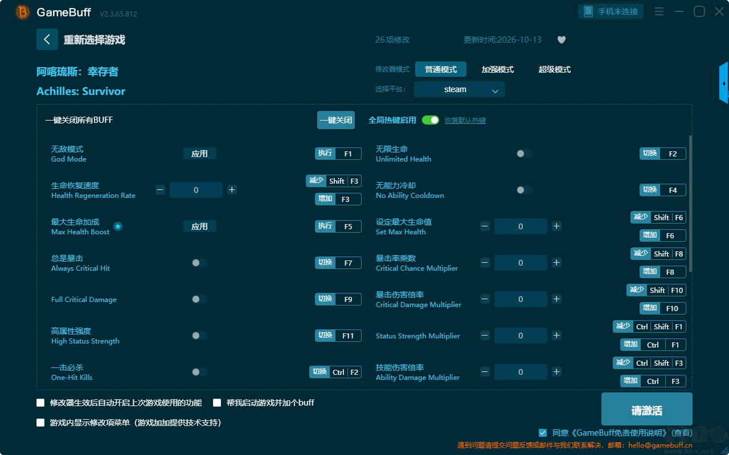Toggle High Status Strength switch
Viewport: 729px width, 455px height.
pyautogui.click(x=199, y=336)
